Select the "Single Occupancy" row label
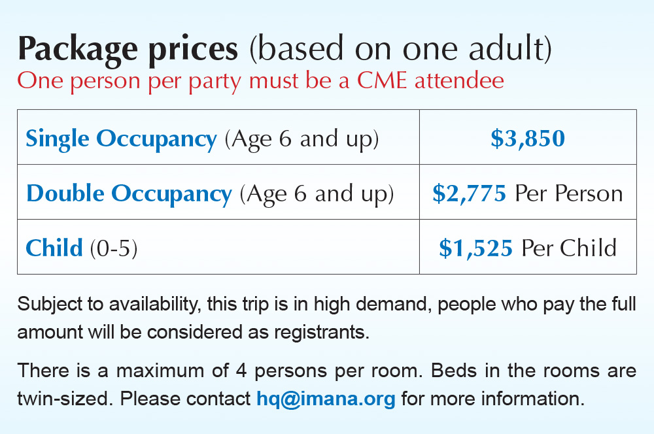 pos(121,139)
